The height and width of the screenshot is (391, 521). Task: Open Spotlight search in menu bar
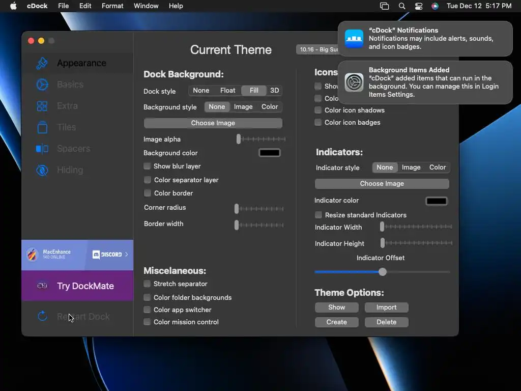[x=402, y=6]
